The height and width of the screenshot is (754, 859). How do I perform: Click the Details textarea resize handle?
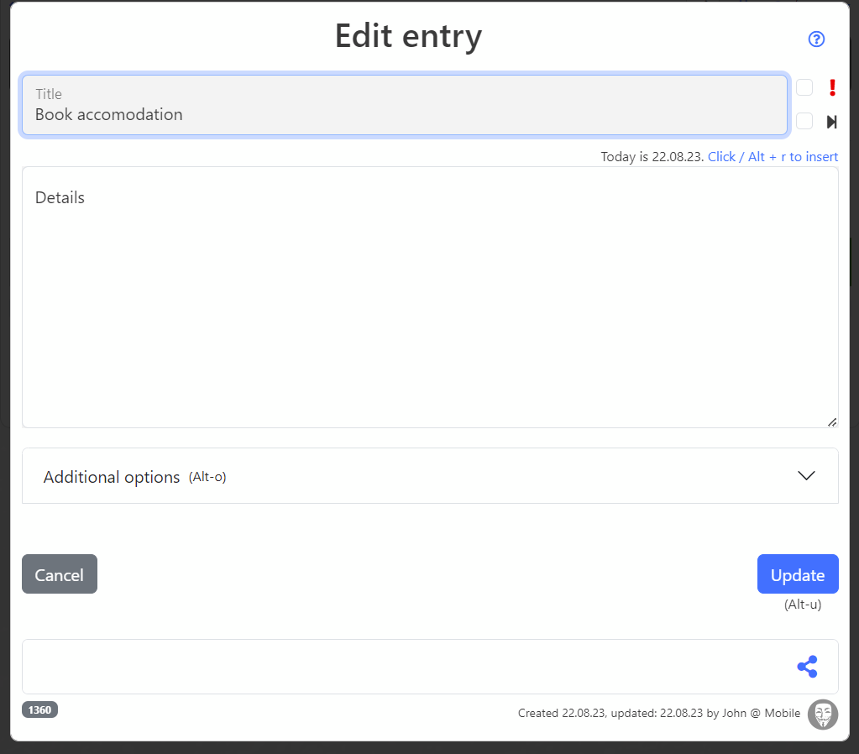(831, 422)
